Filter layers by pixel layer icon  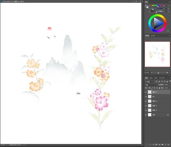tap(156, 82)
